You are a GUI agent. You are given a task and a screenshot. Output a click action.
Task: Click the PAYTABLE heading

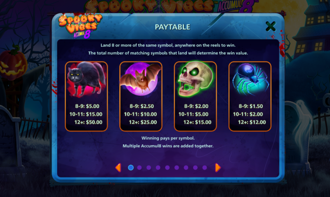pos(172,27)
